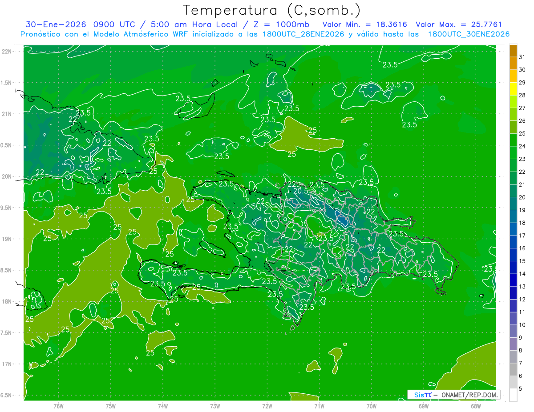Click the '74W' longitude axis label
Viewport: 534px width, 412px height.
(x=163, y=406)
